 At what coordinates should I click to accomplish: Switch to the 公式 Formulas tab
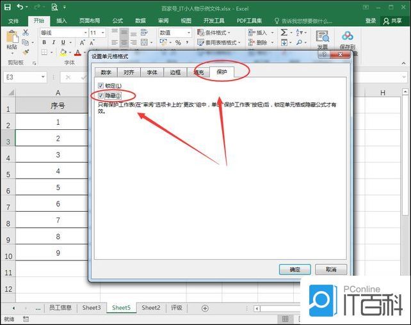[x=118, y=20]
